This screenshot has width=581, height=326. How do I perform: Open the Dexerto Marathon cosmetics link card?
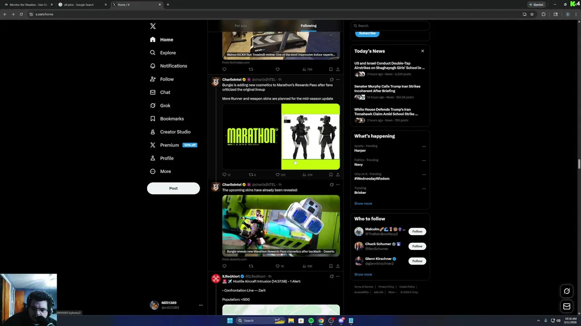(x=281, y=225)
